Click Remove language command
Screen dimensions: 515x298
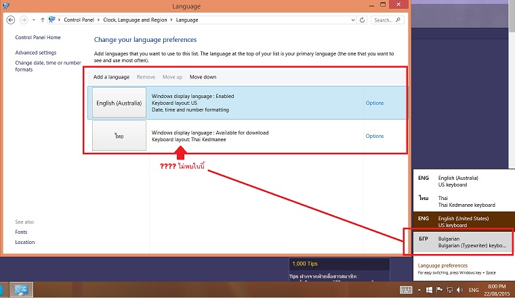(146, 77)
